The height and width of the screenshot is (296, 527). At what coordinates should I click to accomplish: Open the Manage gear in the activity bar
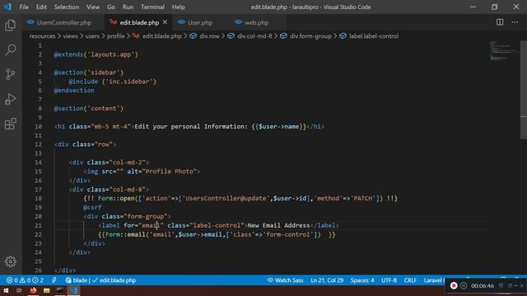11,261
